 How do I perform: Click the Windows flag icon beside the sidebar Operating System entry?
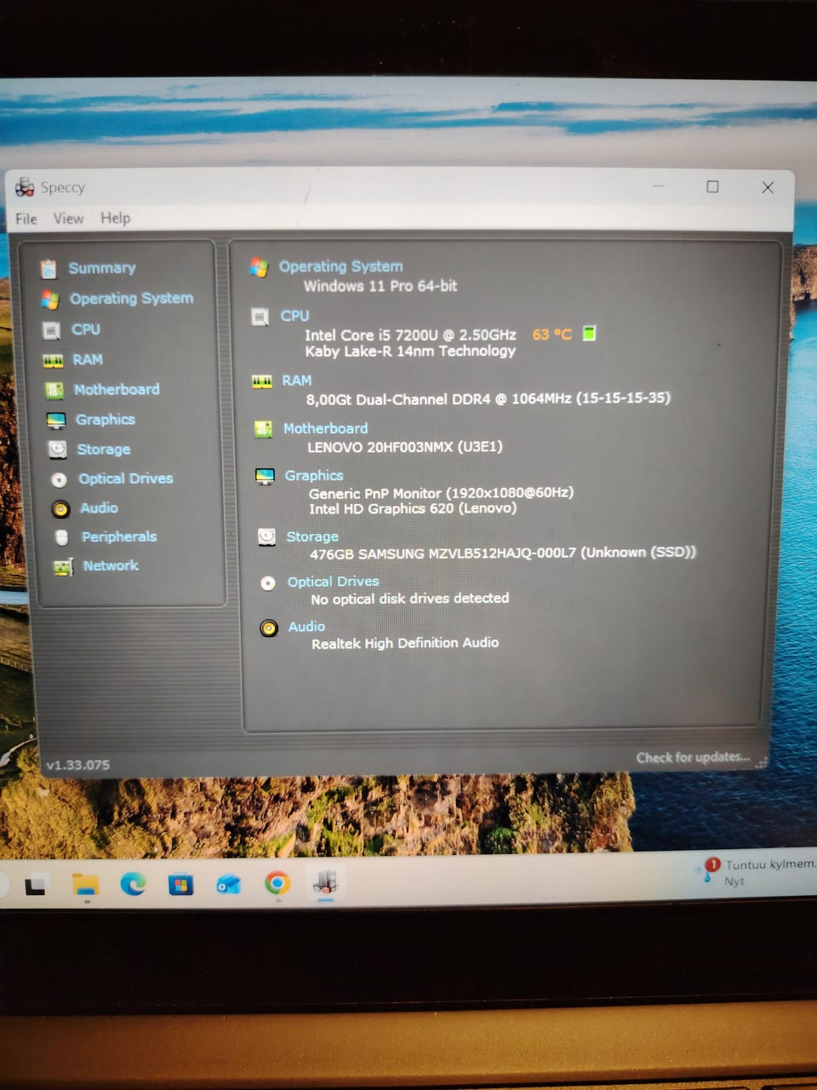coord(49,300)
